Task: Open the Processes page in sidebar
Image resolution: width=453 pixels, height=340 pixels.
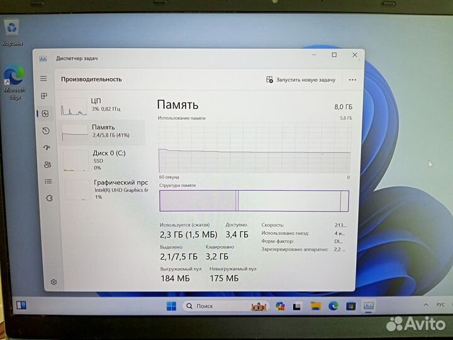Action: tap(44, 96)
